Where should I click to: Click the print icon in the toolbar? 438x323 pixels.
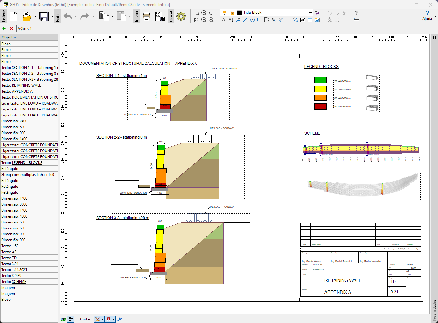coord(146,16)
